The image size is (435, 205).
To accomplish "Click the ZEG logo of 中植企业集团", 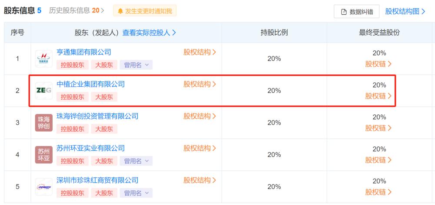I will pos(43,91).
